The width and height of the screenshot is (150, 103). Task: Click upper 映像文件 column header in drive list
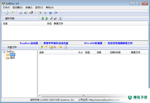point(100,24)
